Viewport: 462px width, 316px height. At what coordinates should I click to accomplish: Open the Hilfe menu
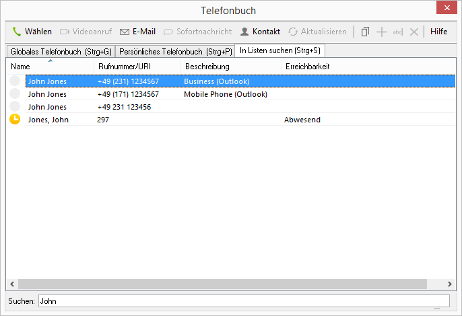tap(438, 32)
